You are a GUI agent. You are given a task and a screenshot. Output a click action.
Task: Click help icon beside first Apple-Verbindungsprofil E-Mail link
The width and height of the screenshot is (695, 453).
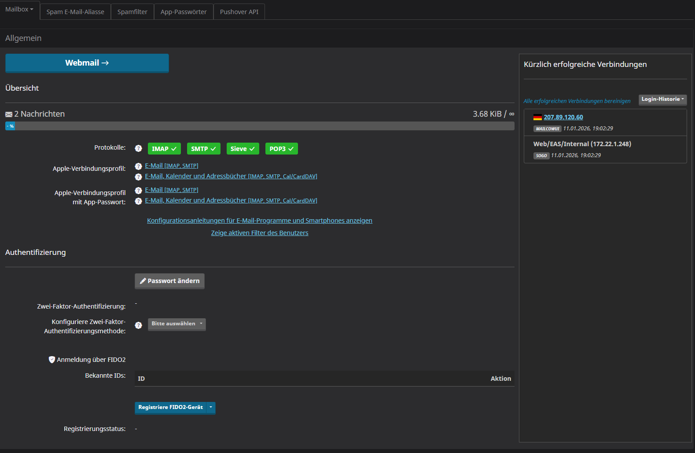pos(138,166)
